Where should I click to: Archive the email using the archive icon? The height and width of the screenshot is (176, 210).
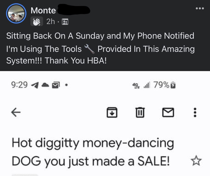pos(112,113)
